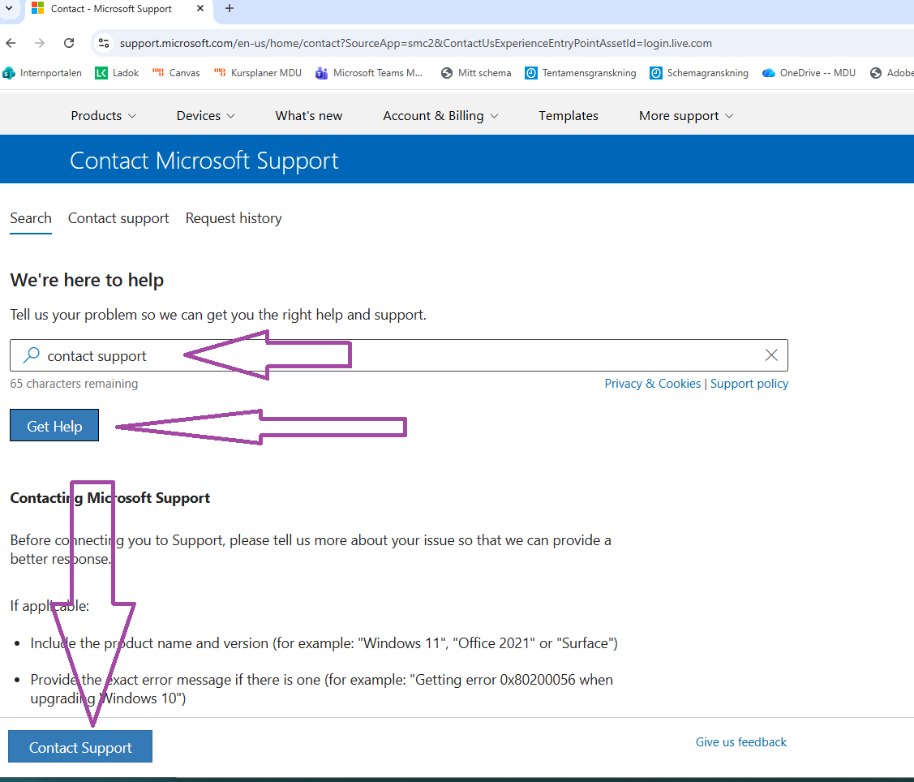Click the browser forward arrow

[x=40, y=43]
